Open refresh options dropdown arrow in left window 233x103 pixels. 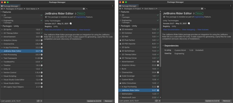click(41, 101)
